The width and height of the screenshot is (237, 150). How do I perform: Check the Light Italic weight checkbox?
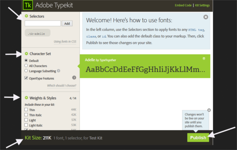coord(26,125)
